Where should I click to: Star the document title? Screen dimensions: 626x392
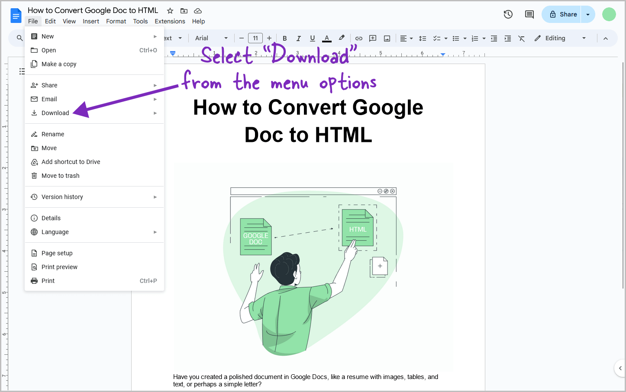[x=170, y=11]
